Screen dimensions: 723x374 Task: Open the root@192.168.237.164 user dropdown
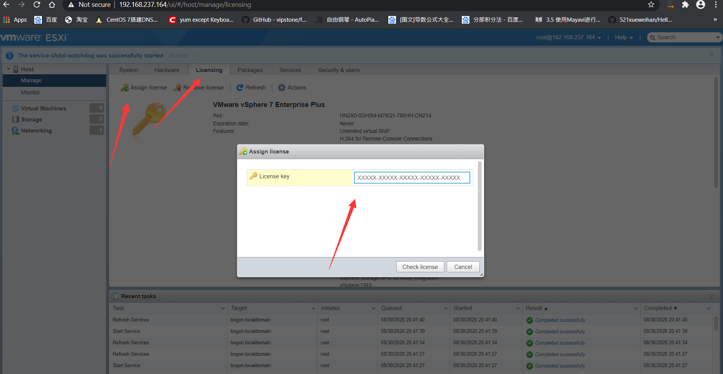(569, 37)
